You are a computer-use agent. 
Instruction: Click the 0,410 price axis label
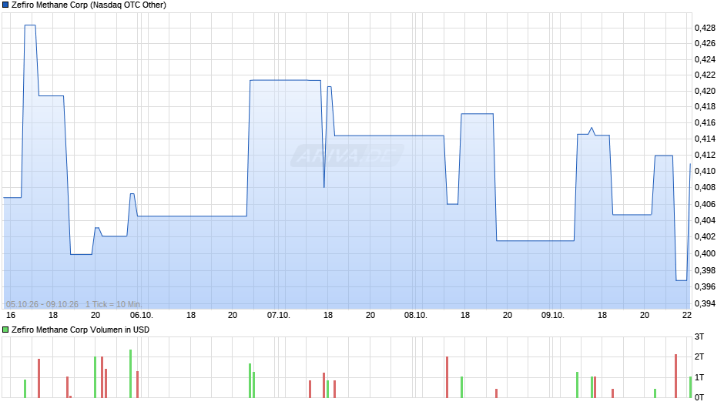coord(705,172)
